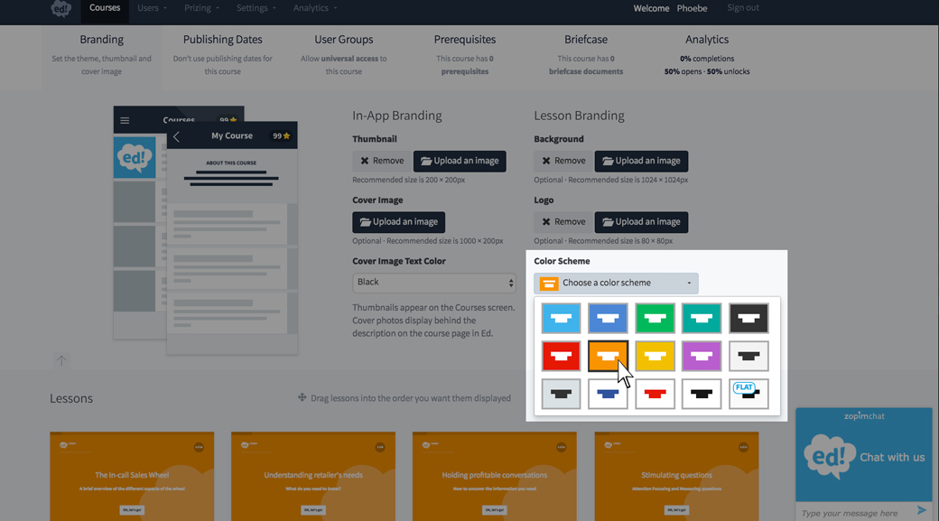
Task: Open the Settings menu dropdown
Action: click(x=256, y=8)
